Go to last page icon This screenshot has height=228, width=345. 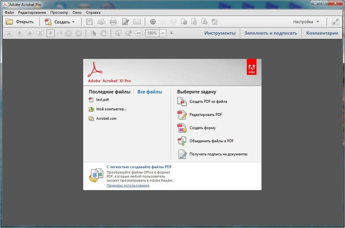tap(40, 33)
